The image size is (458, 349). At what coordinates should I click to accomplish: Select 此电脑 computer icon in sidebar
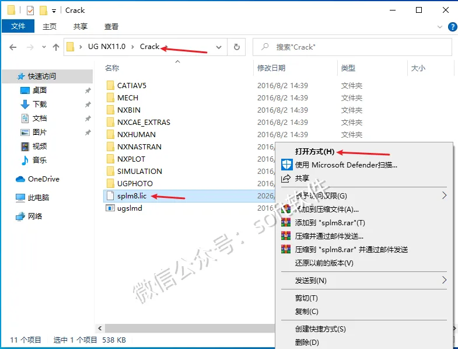[x=20, y=198]
